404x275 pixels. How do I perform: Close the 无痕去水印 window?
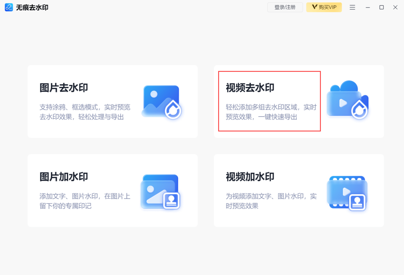click(x=395, y=7)
